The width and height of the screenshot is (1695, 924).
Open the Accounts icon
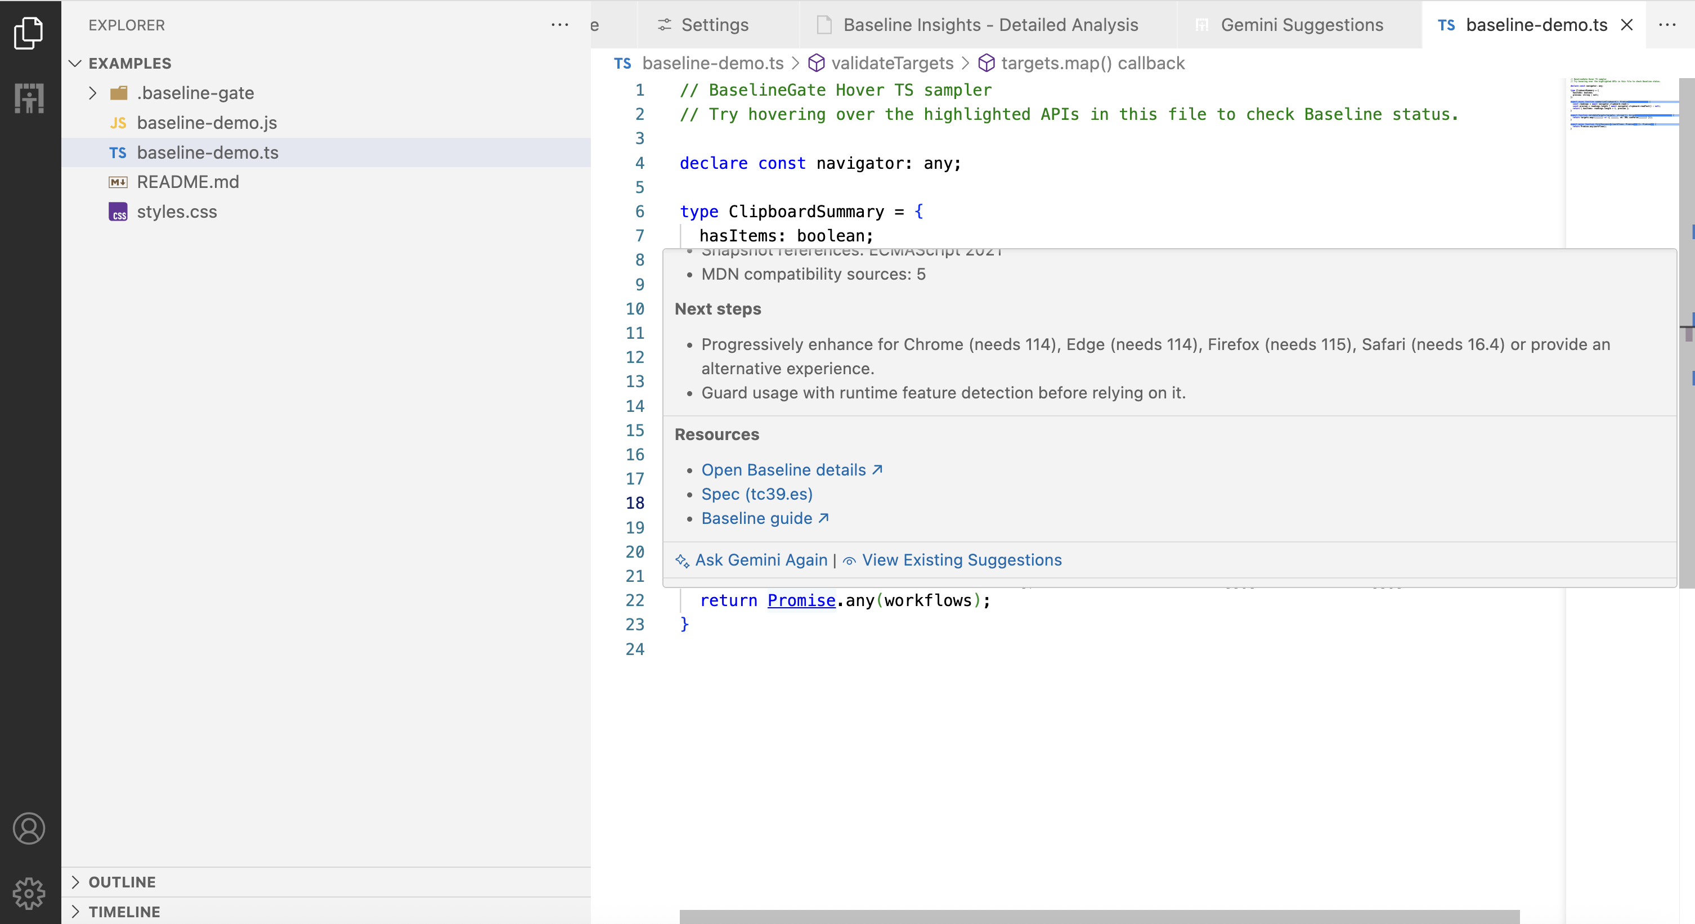(29, 828)
